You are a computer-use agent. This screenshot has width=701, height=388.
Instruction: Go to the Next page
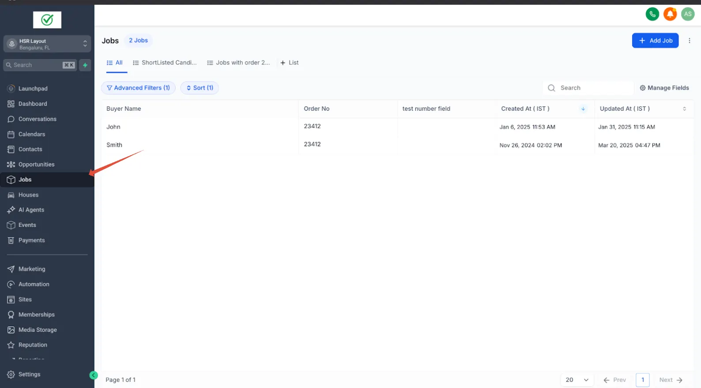671,380
